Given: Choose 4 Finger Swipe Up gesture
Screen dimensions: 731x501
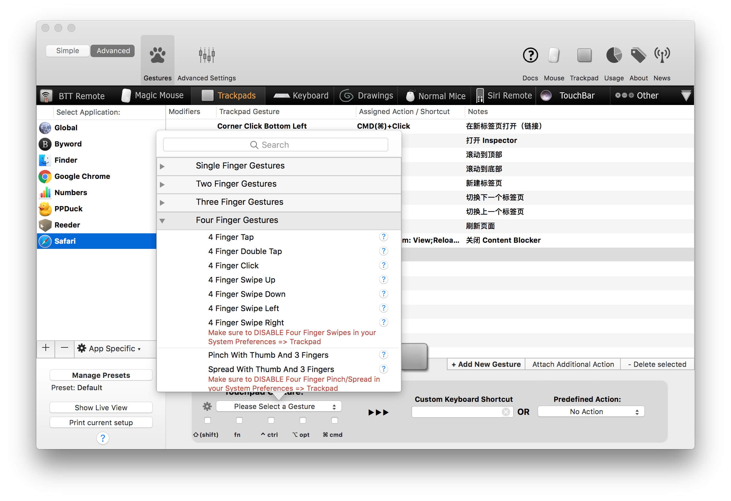Looking at the screenshot, I should pos(242,280).
